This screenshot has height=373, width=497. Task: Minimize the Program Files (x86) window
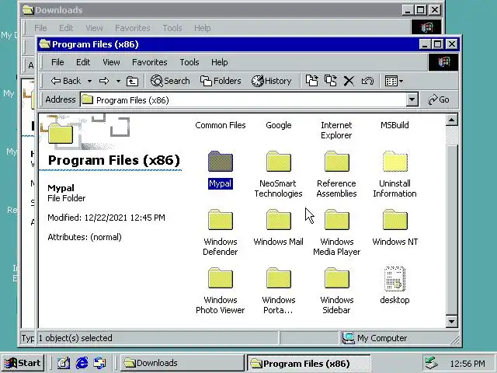(425, 44)
